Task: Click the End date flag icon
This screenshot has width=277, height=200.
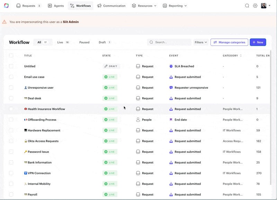Action: tap(171, 120)
